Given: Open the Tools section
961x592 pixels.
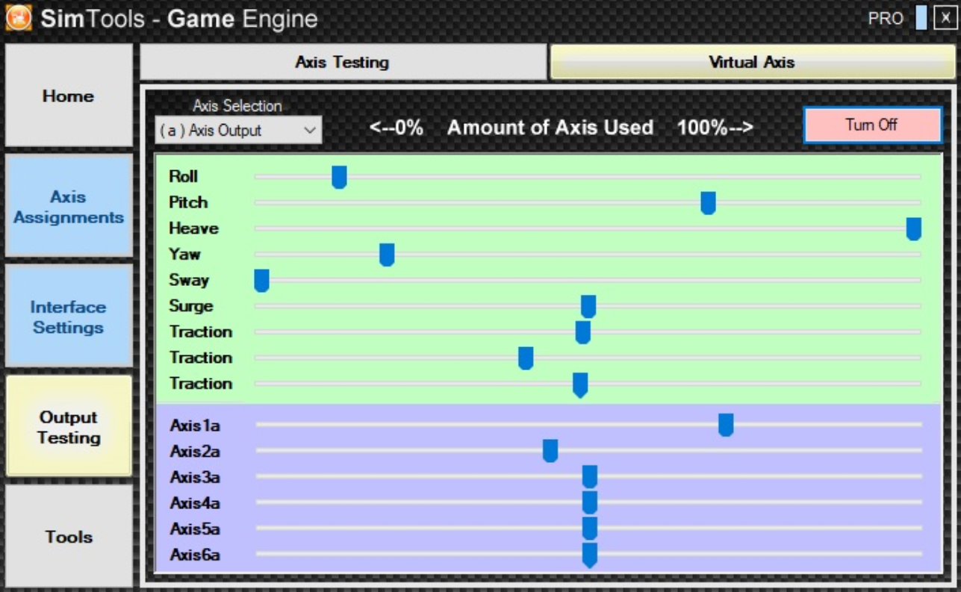Looking at the screenshot, I should click(x=69, y=536).
